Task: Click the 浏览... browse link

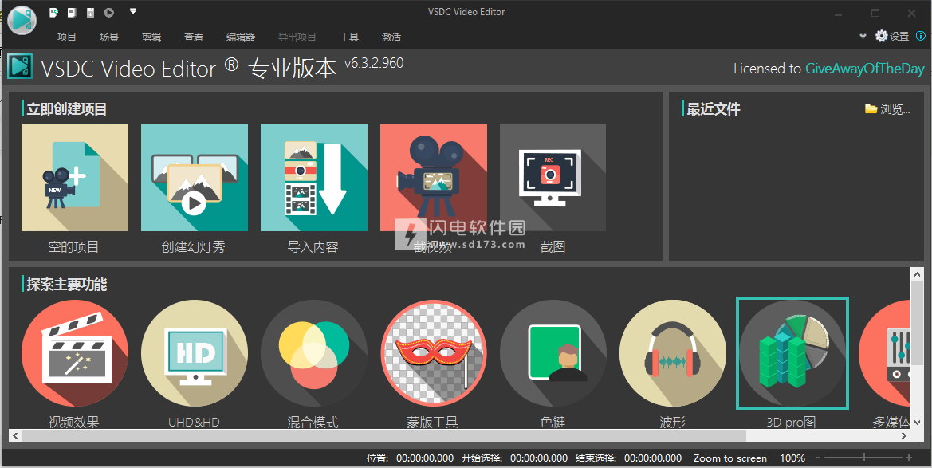Action: pyautogui.click(x=895, y=108)
